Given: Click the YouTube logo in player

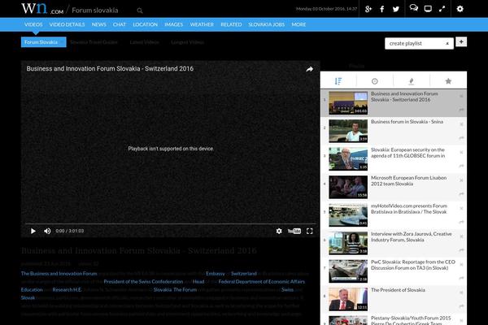Looking at the screenshot, I should pyautogui.click(x=294, y=231).
